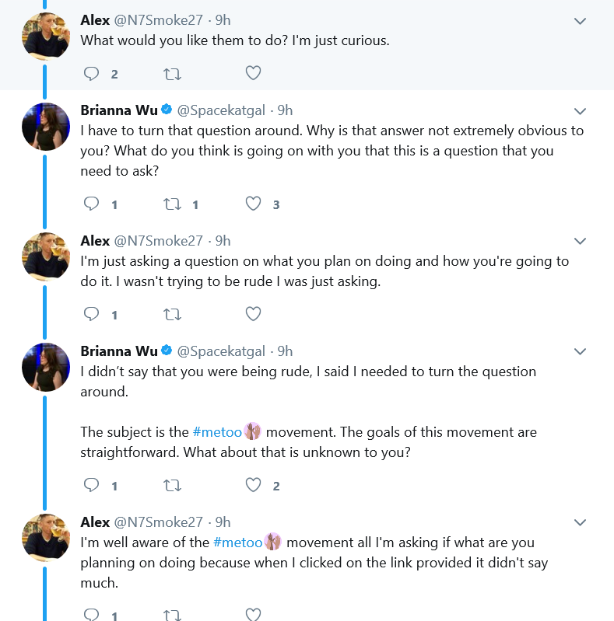This screenshot has width=614, height=621.
Task: Open @N7Smoke27 handle on the first tweet
Action: point(158,20)
